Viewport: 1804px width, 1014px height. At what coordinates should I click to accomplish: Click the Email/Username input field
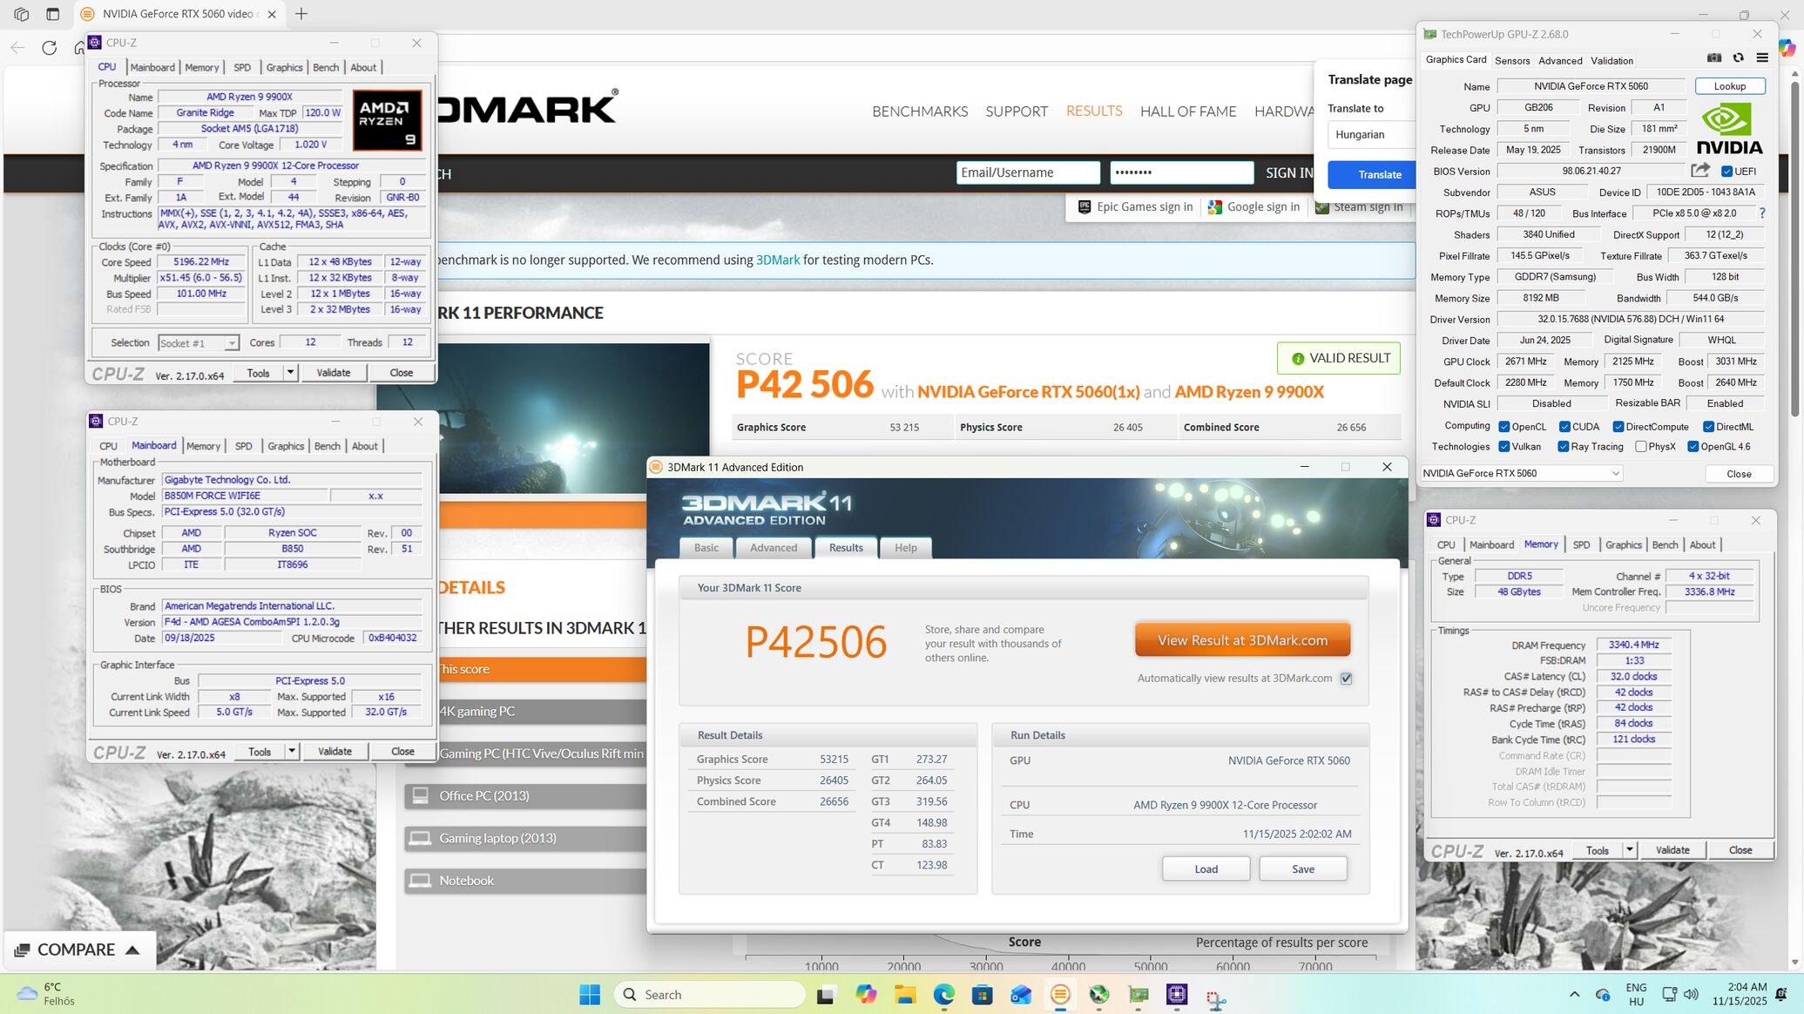pyautogui.click(x=1028, y=172)
